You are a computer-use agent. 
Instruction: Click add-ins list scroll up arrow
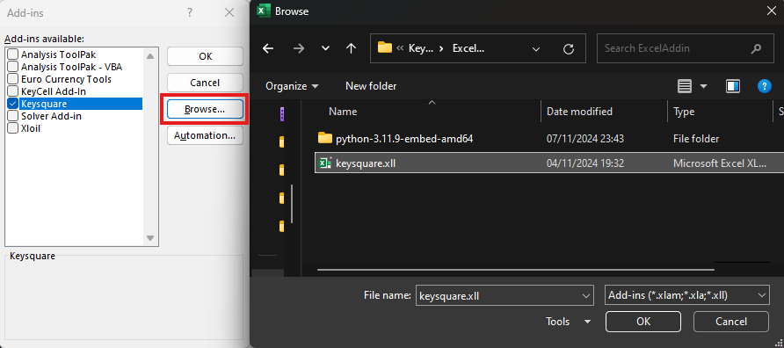tap(150, 55)
